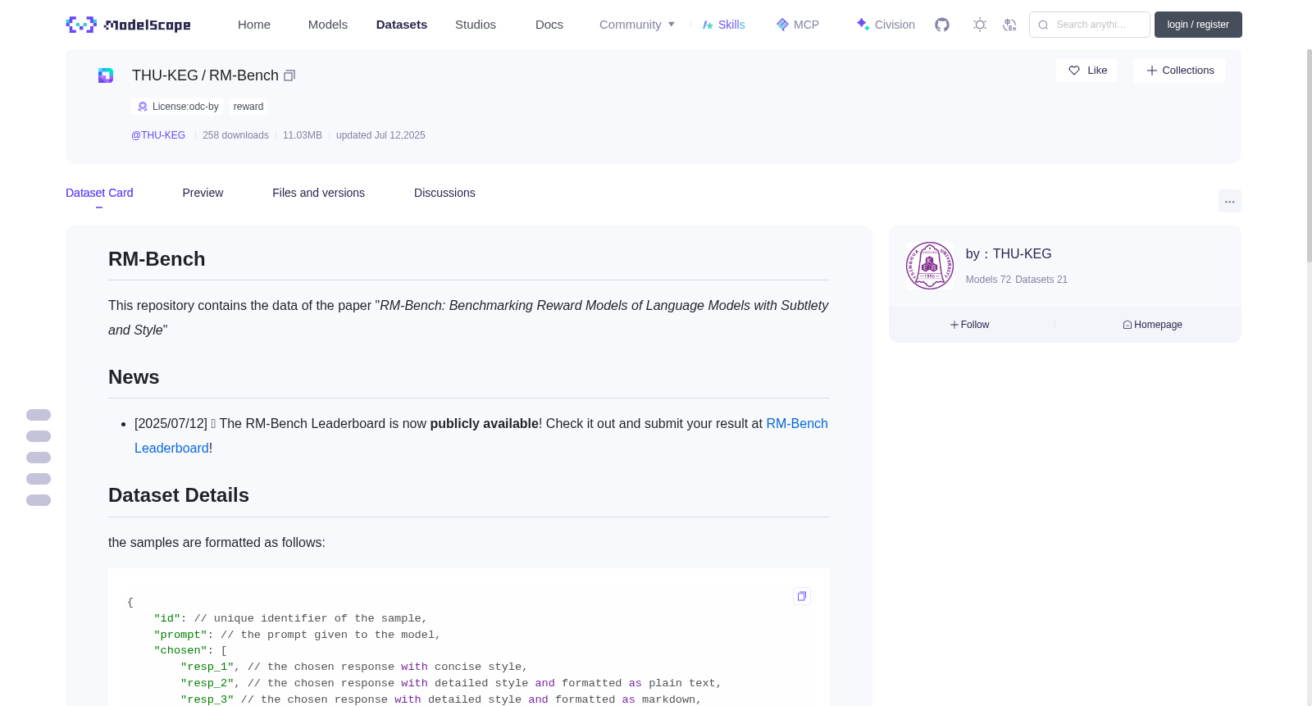Image resolution: width=1312 pixels, height=706 pixels.
Task: Expand the Community dropdown menu
Action: coord(637,25)
